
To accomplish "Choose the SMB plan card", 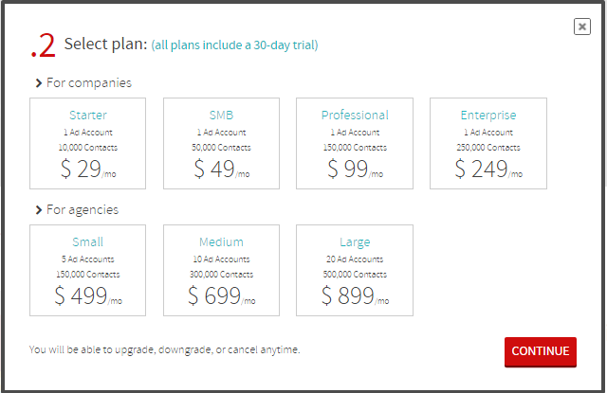I will pyautogui.click(x=221, y=142).
